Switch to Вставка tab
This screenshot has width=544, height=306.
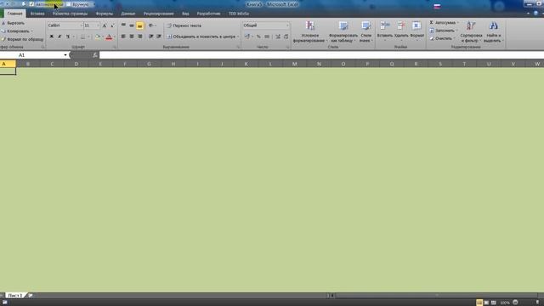37,14
